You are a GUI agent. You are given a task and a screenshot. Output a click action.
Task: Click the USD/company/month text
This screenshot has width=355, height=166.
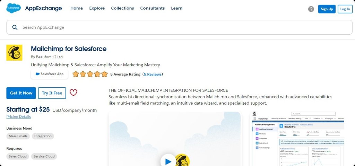click(x=75, y=111)
